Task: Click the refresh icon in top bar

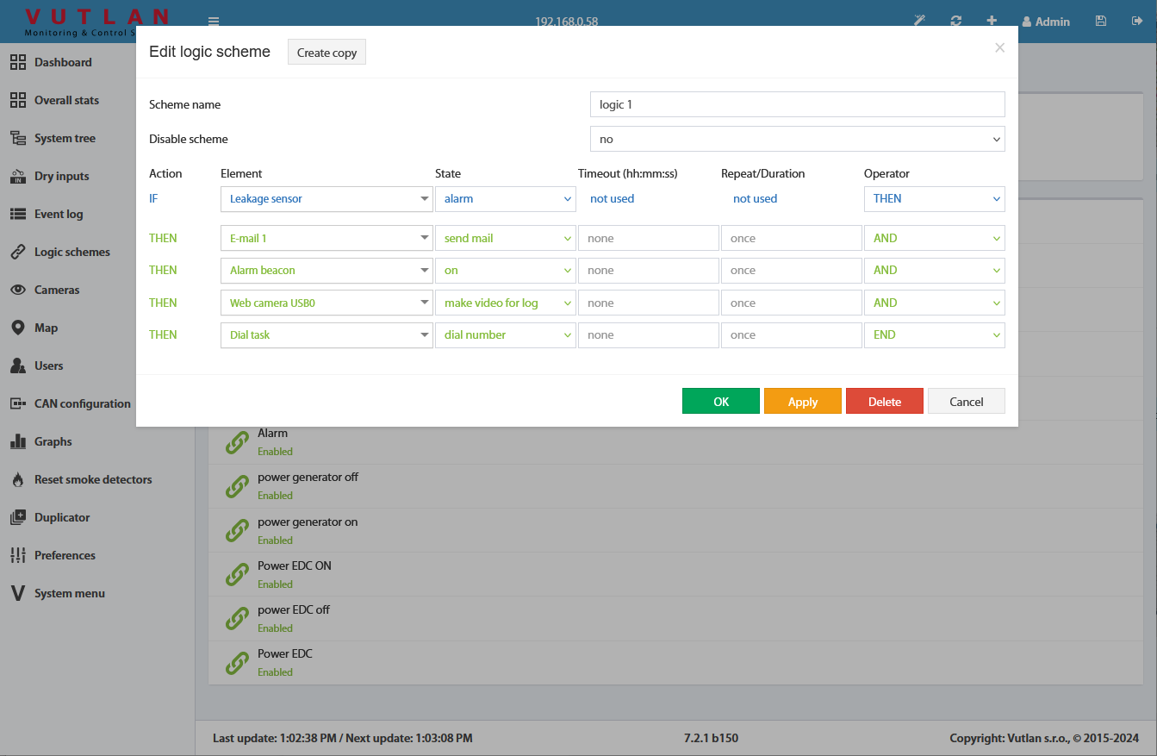Action: click(955, 19)
